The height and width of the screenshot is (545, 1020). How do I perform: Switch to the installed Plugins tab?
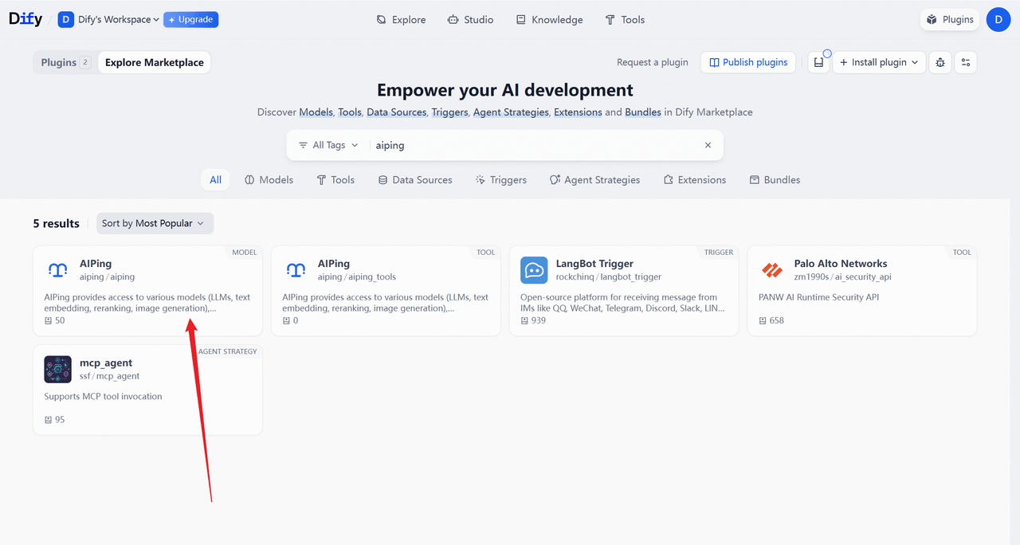pyautogui.click(x=65, y=62)
